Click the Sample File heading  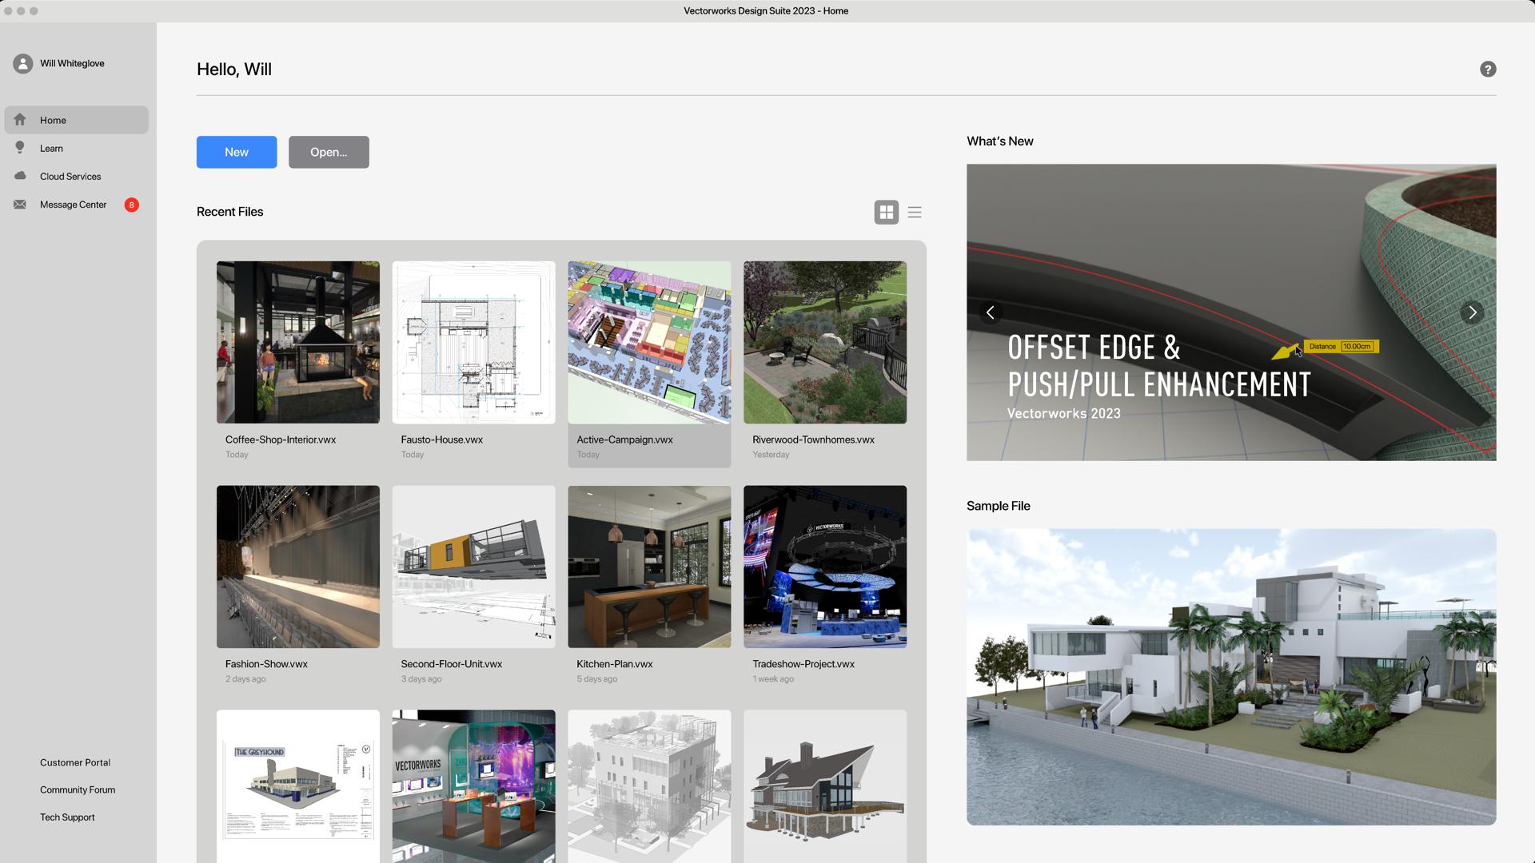(x=999, y=506)
